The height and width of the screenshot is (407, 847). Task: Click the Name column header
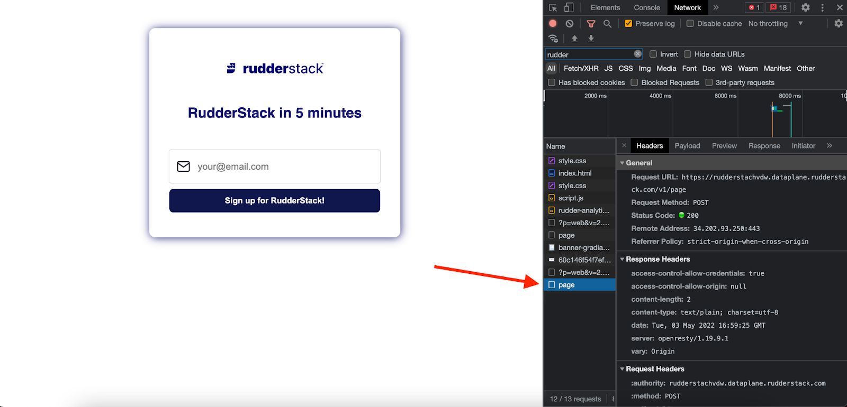coord(580,146)
